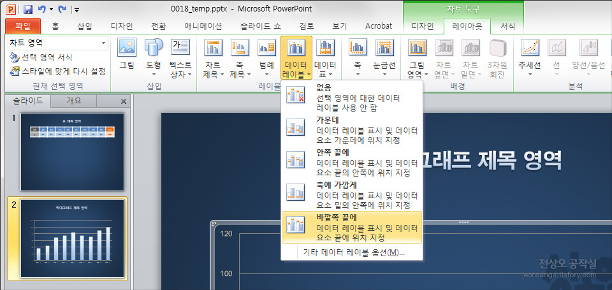Switch to the 슬라이드 쇼 ribbon tab
The width and height of the screenshot is (612, 290).
260,26
